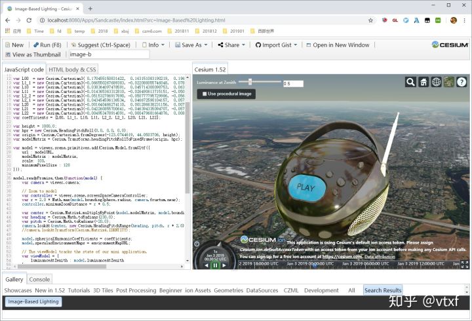472x321 pixels.
Task: Open the Console tab
Action: click(39, 280)
